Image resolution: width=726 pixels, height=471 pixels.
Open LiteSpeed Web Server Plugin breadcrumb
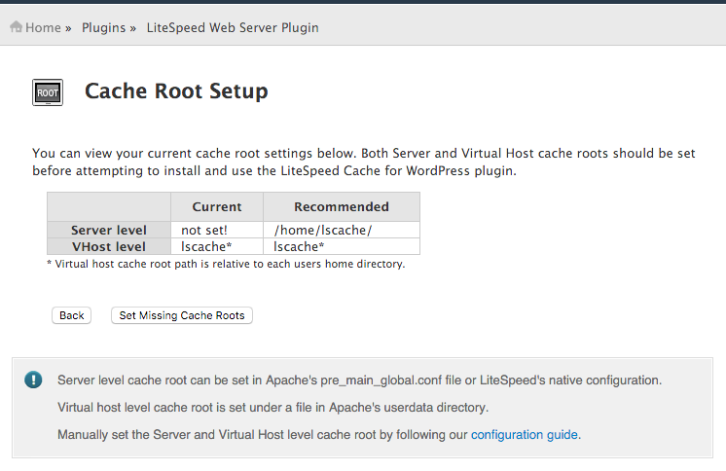[x=233, y=28]
